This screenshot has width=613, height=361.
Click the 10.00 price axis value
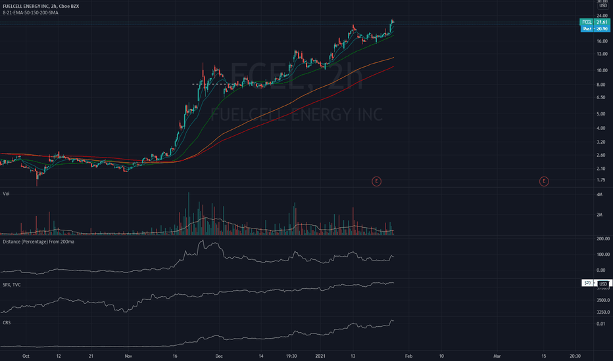point(602,71)
